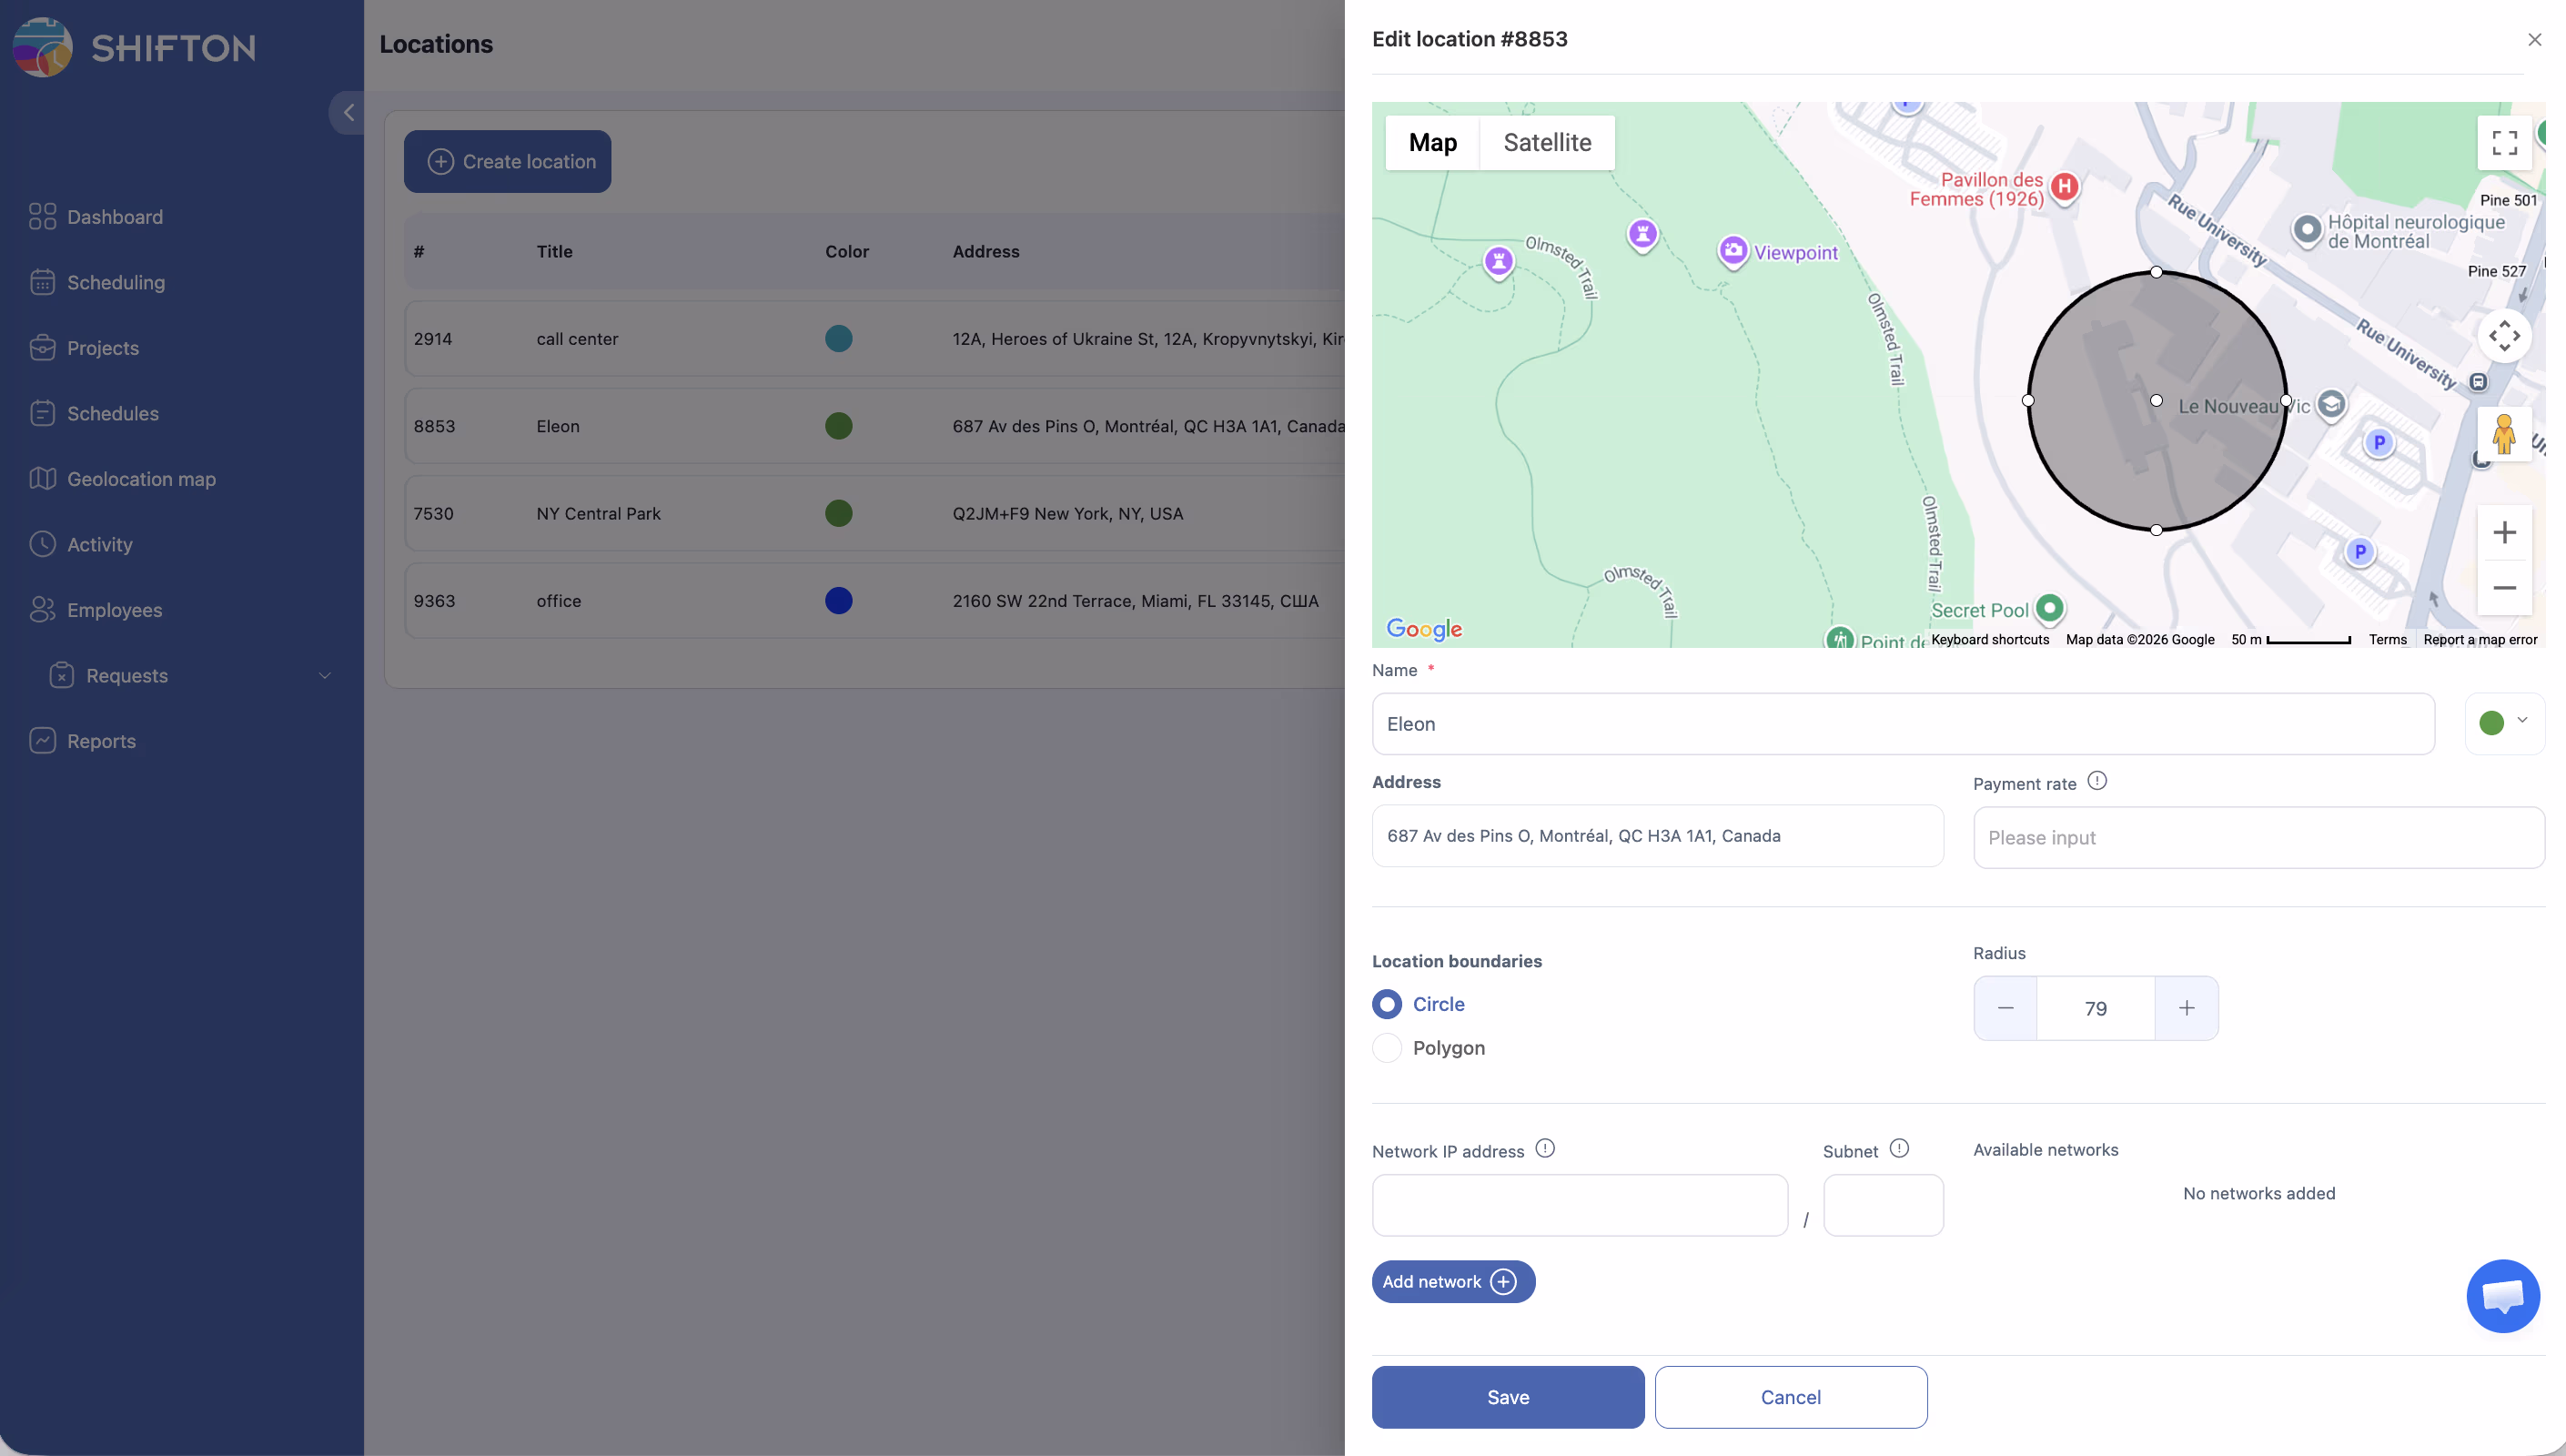
Task: Open location color dropdown
Action: point(2503,723)
